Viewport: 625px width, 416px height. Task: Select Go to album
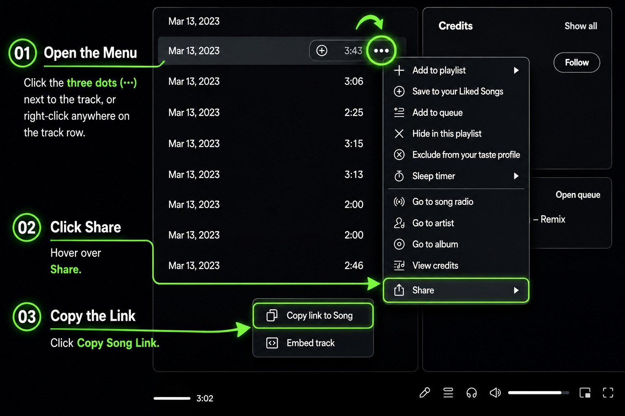click(456, 244)
